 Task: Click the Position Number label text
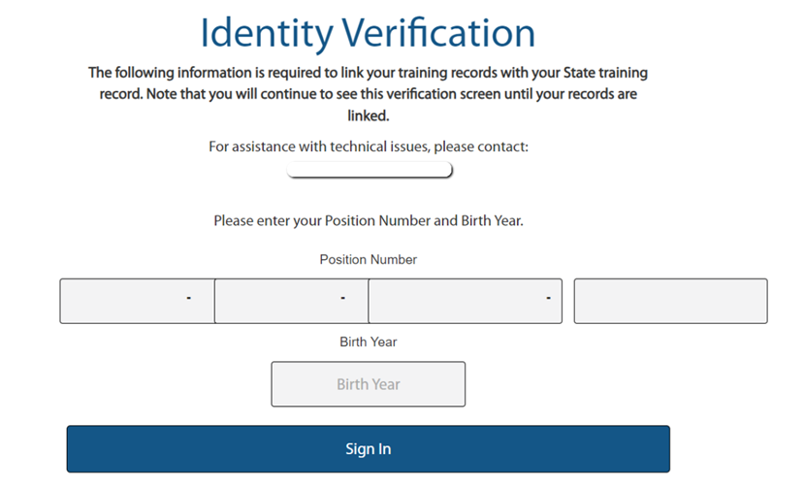368,260
